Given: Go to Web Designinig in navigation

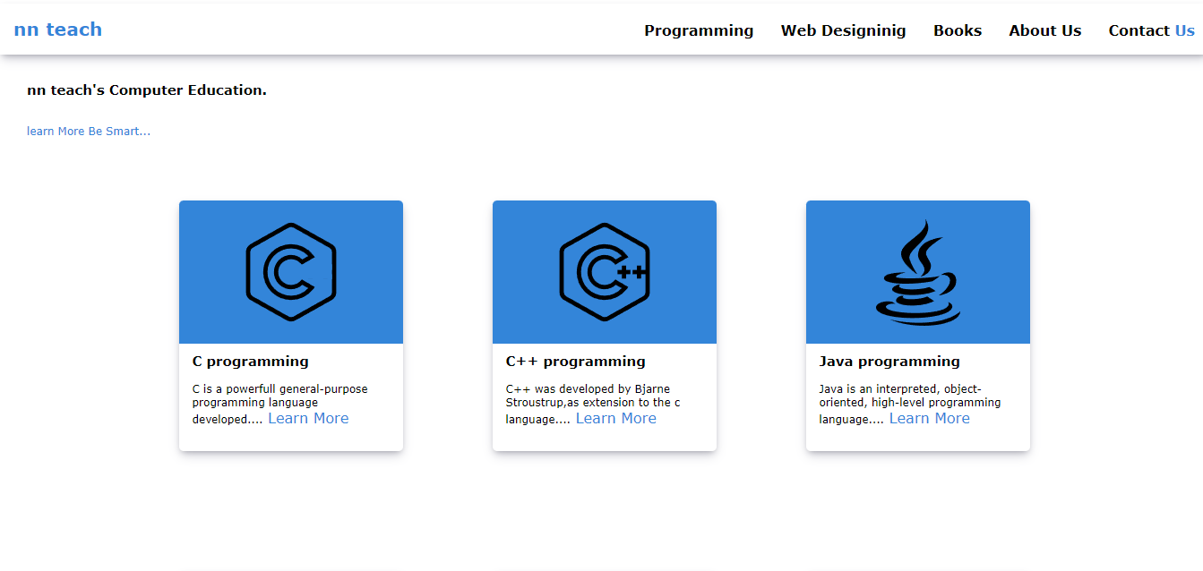Looking at the screenshot, I should pos(843,30).
